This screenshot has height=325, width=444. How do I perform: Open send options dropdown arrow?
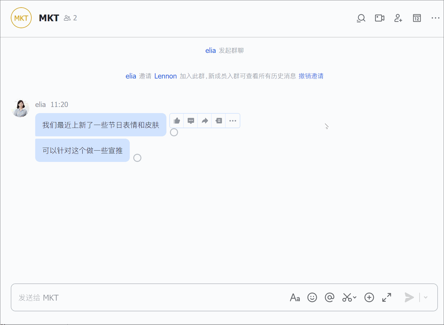tap(426, 297)
